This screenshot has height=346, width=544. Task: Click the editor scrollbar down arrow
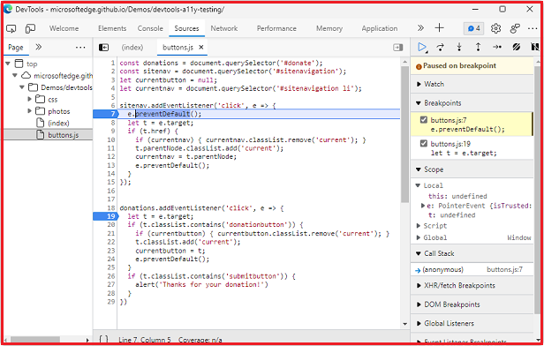(404, 324)
